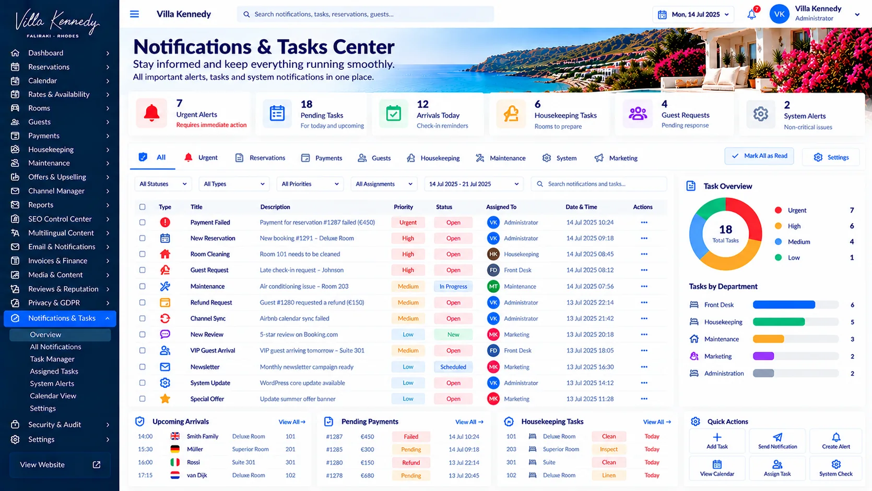
Task: Open the All Statuses dropdown
Action: pos(163,184)
